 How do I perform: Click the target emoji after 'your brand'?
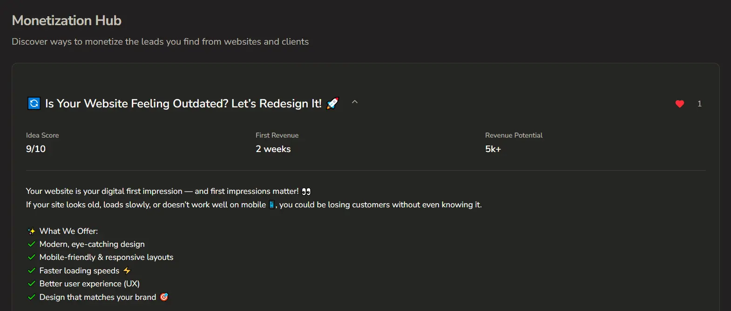tap(164, 297)
